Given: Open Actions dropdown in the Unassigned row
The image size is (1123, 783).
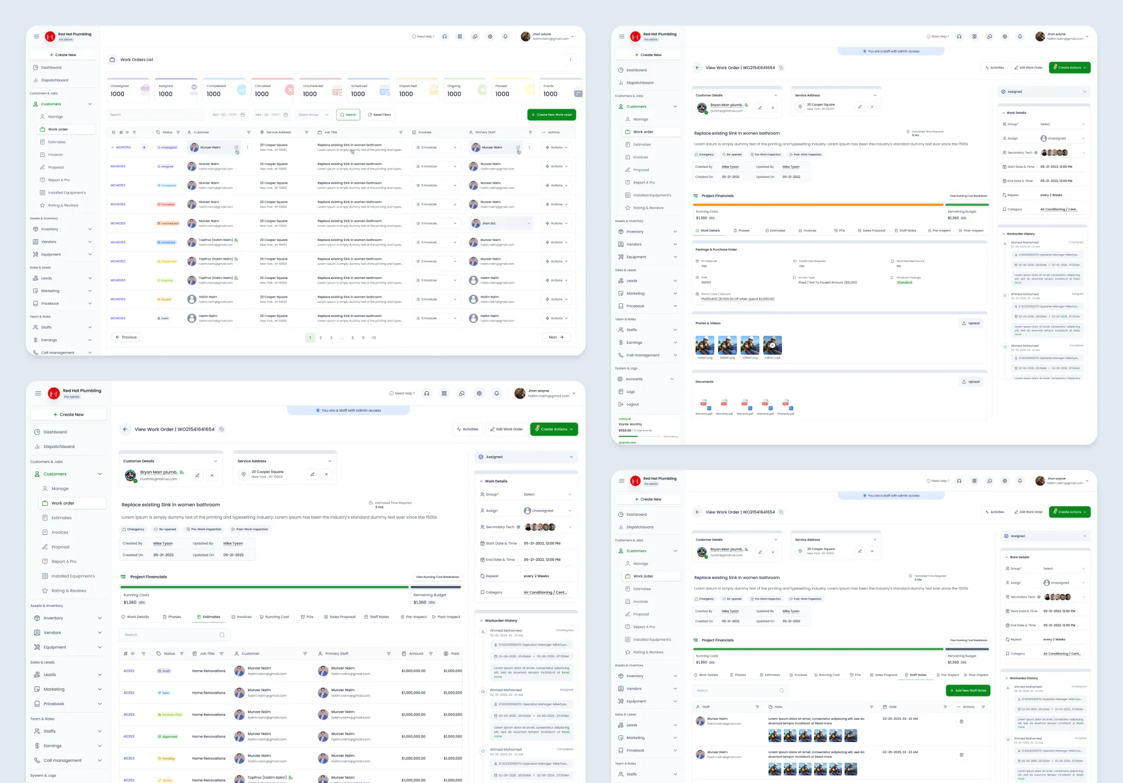Looking at the screenshot, I should tap(556, 147).
